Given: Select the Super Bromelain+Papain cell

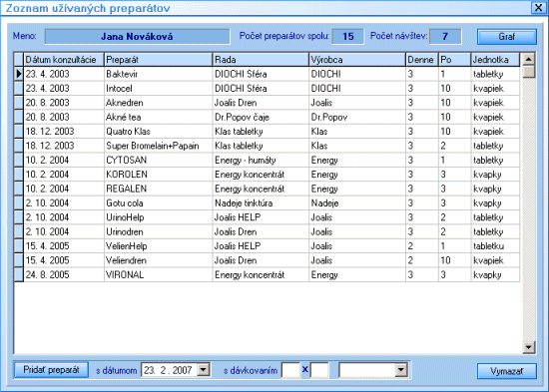Looking at the screenshot, I should pyautogui.click(x=159, y=146).
